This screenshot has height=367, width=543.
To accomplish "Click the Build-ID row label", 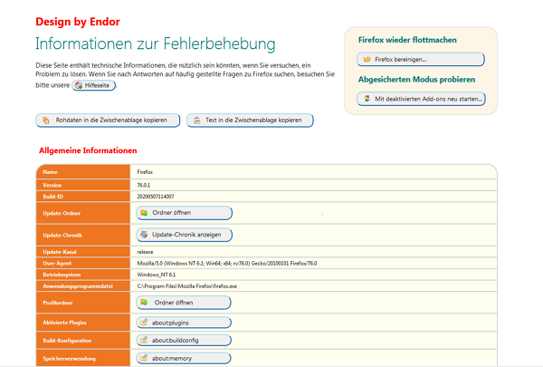I will coord(53,197).
